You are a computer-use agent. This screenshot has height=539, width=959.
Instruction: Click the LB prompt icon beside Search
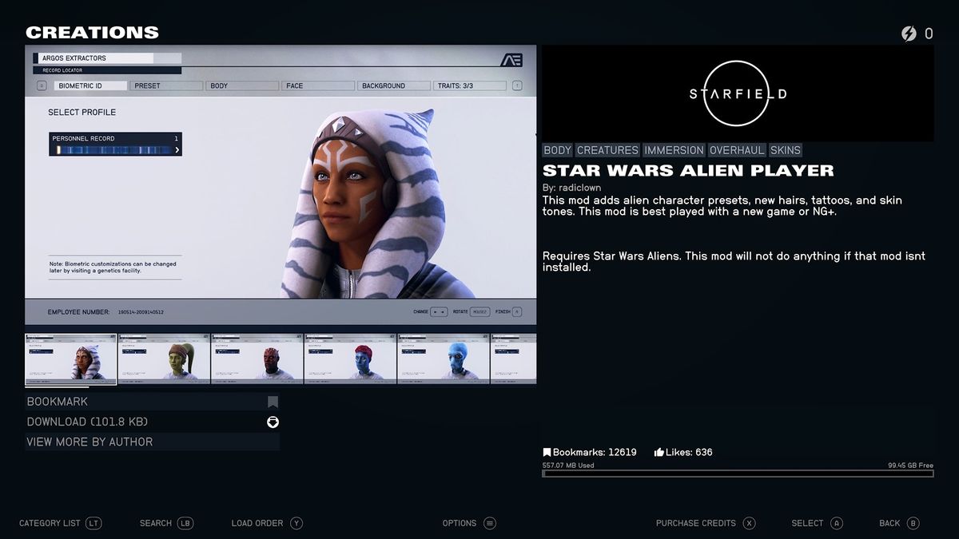[x=185, y=523]
